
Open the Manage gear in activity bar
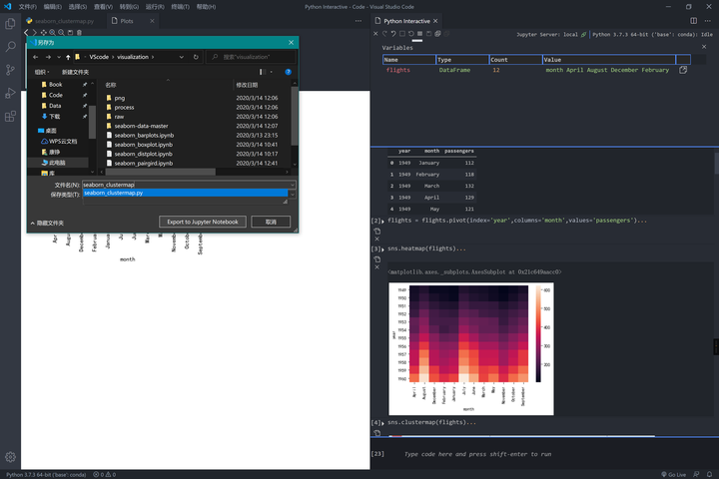(10, 457)
